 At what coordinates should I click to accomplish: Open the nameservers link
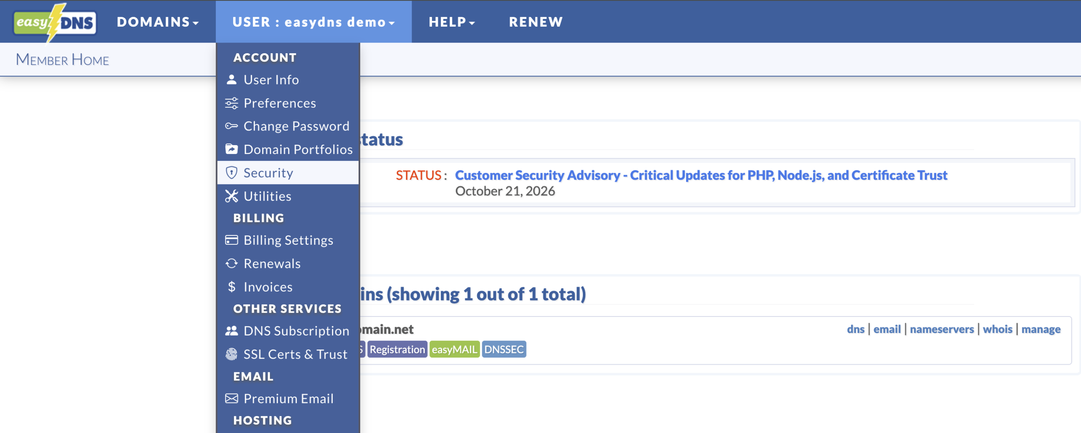click(x=942, y=329)
